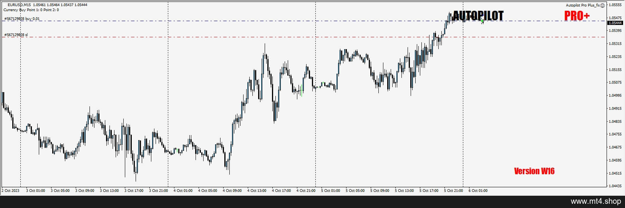Click the 1.04995 price scale value
The image size is (625, 208).
[x=615, y=96]
